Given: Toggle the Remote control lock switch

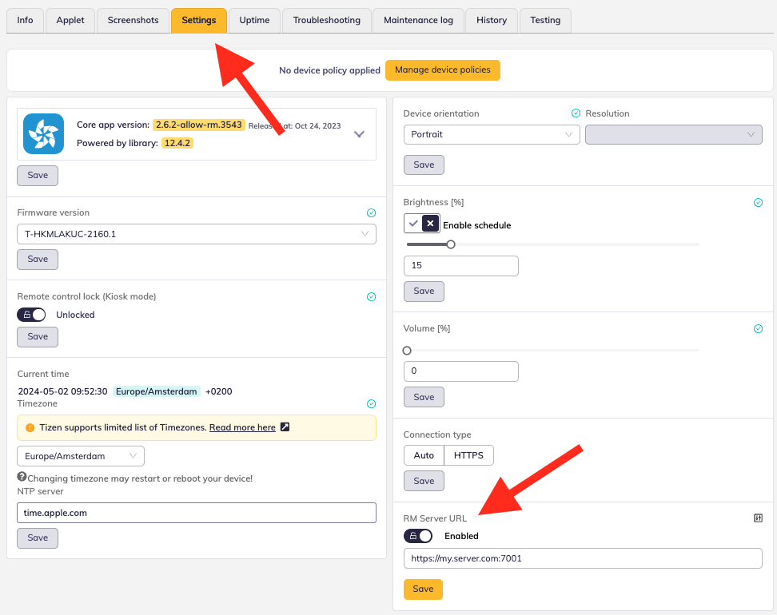Looking at the screenshot, I should (x=32, y=315).
